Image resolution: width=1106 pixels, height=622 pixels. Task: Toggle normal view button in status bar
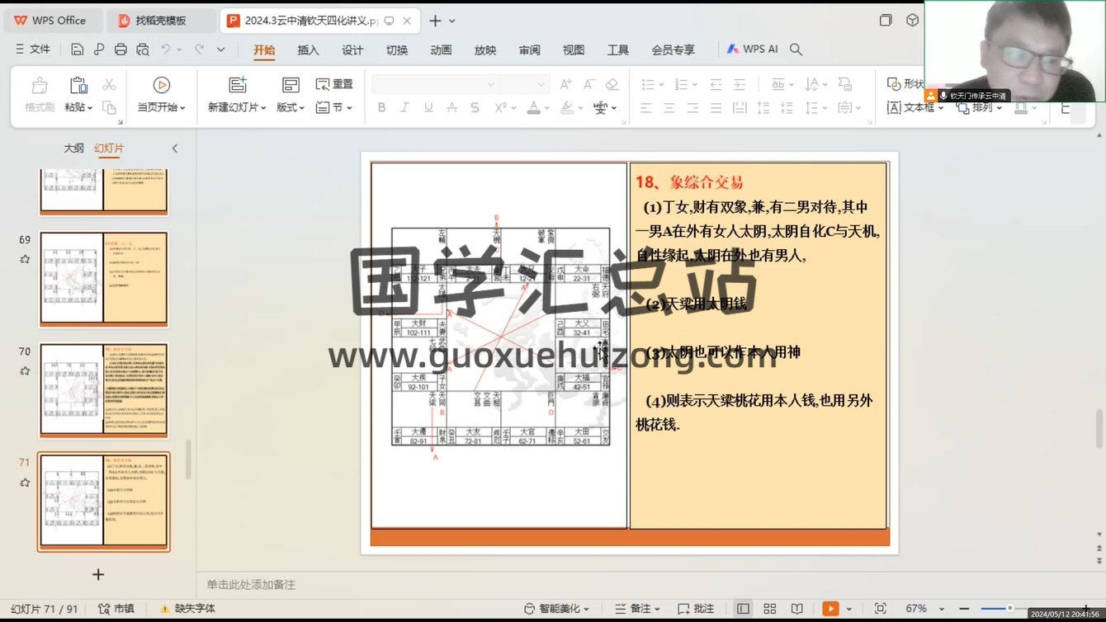click(x=744, y=609)
